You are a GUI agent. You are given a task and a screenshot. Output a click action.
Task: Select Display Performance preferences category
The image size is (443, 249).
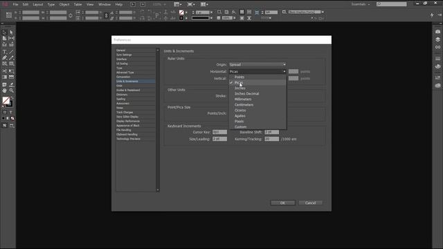coord(136,121)
